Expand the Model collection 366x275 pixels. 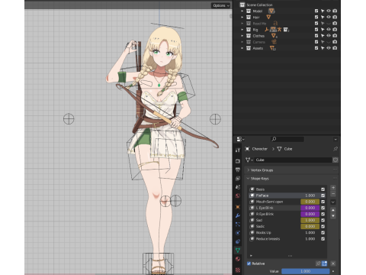pyautogui.click(x=242, y=11)
